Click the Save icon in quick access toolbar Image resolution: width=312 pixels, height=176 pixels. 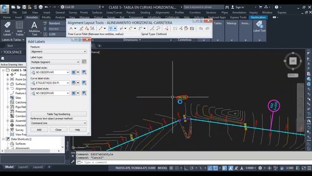24,7
